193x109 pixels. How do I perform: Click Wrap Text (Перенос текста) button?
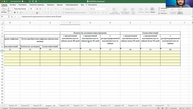coord(69,9)
